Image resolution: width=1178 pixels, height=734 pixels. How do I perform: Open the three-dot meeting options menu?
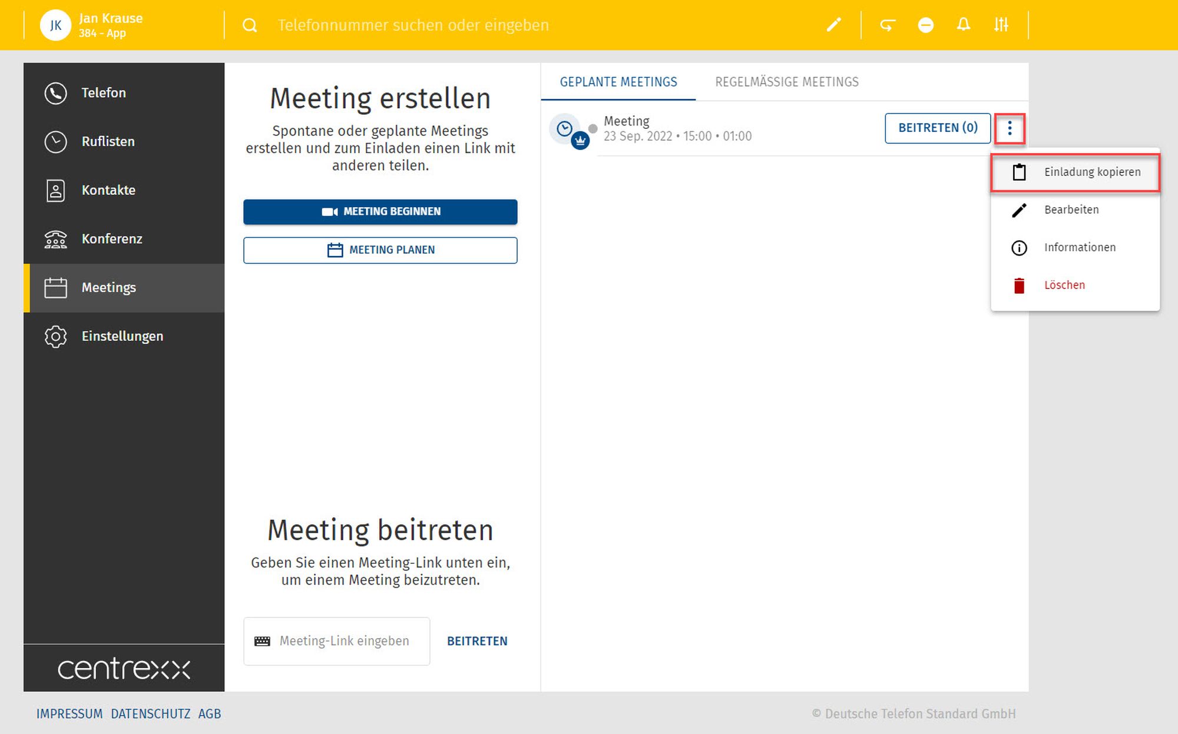click(x=1010, y=128)
